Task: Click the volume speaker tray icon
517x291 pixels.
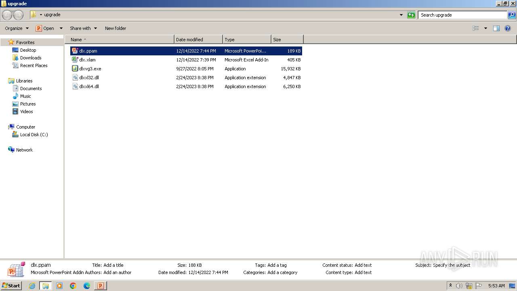Action: (459, 286)
